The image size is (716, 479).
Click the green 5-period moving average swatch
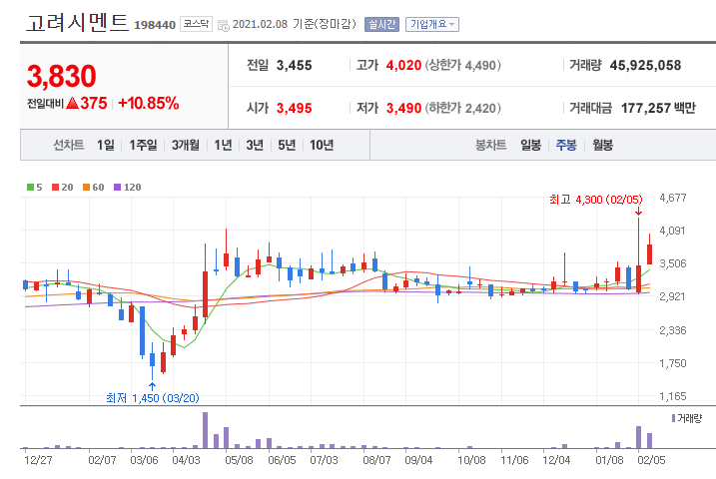pyautogui.click(x=30, y=187)
